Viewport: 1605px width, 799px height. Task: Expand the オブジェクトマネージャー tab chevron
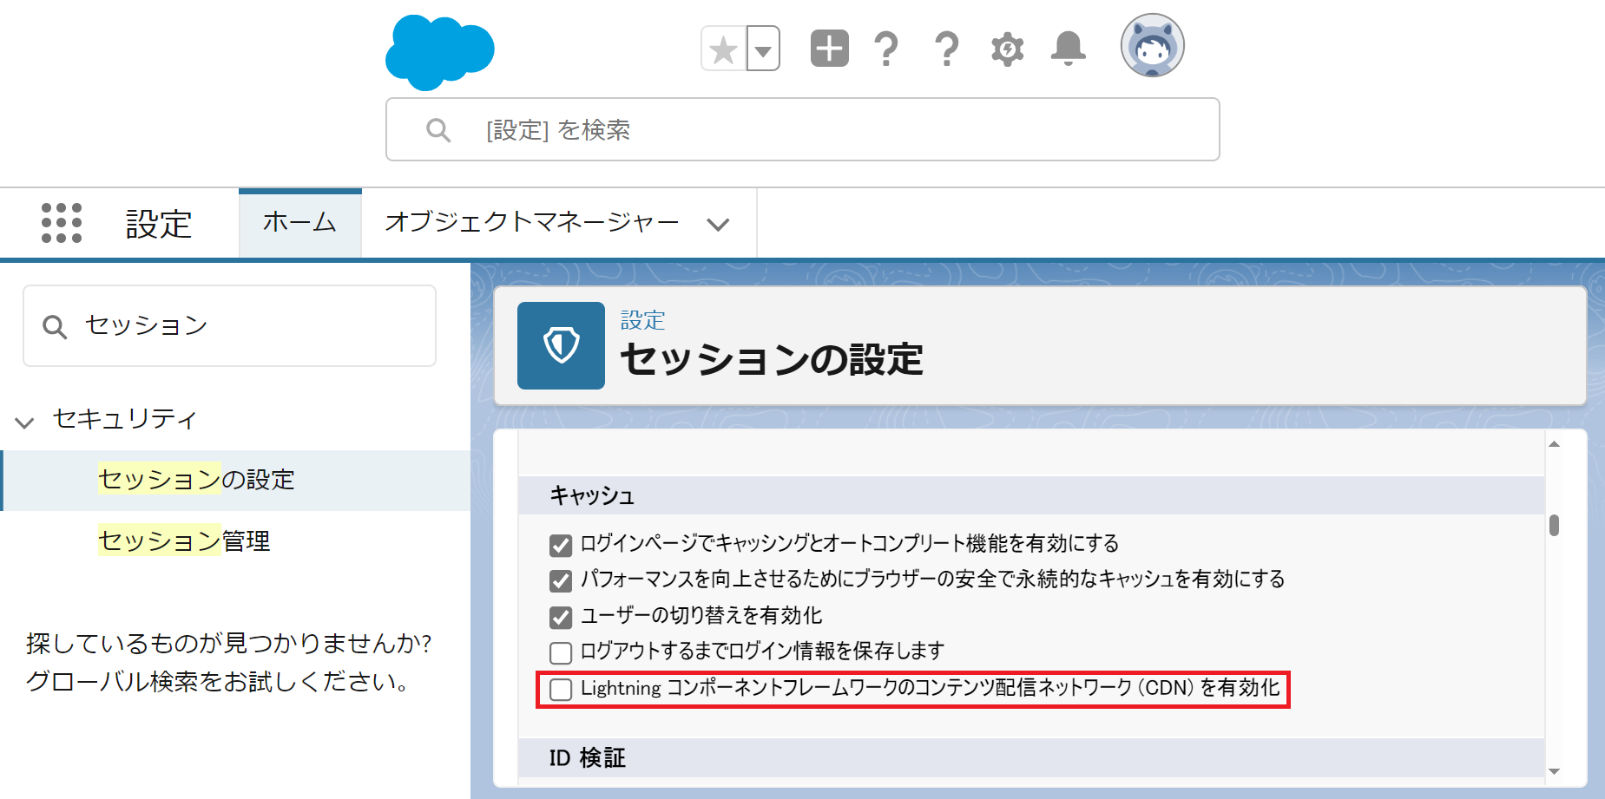[718, 225]
